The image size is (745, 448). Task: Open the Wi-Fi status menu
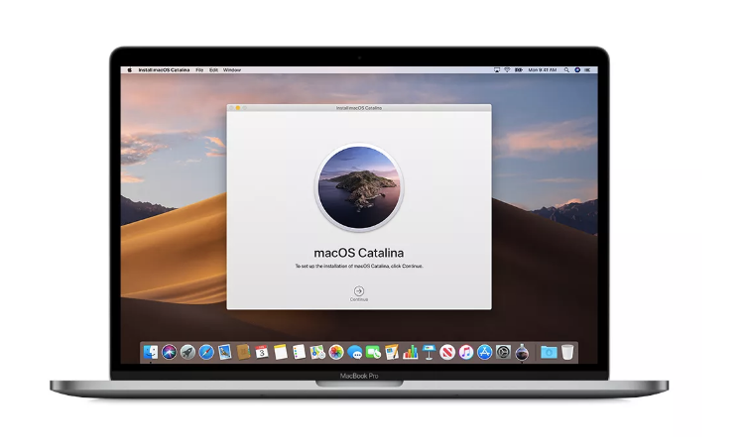[507, 69]
